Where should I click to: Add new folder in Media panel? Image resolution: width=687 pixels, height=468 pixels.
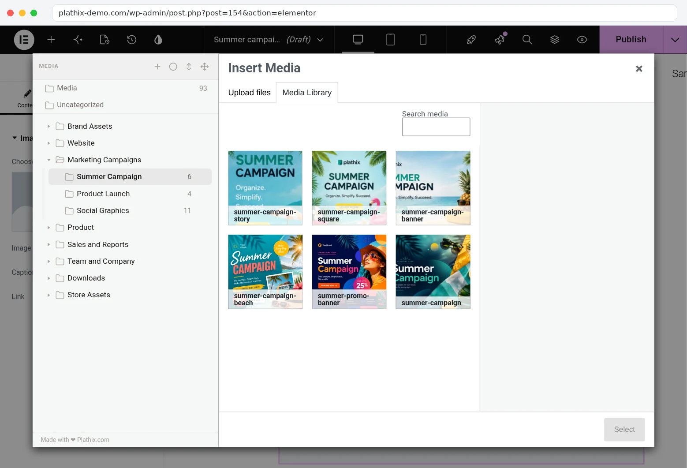(157, 67)
